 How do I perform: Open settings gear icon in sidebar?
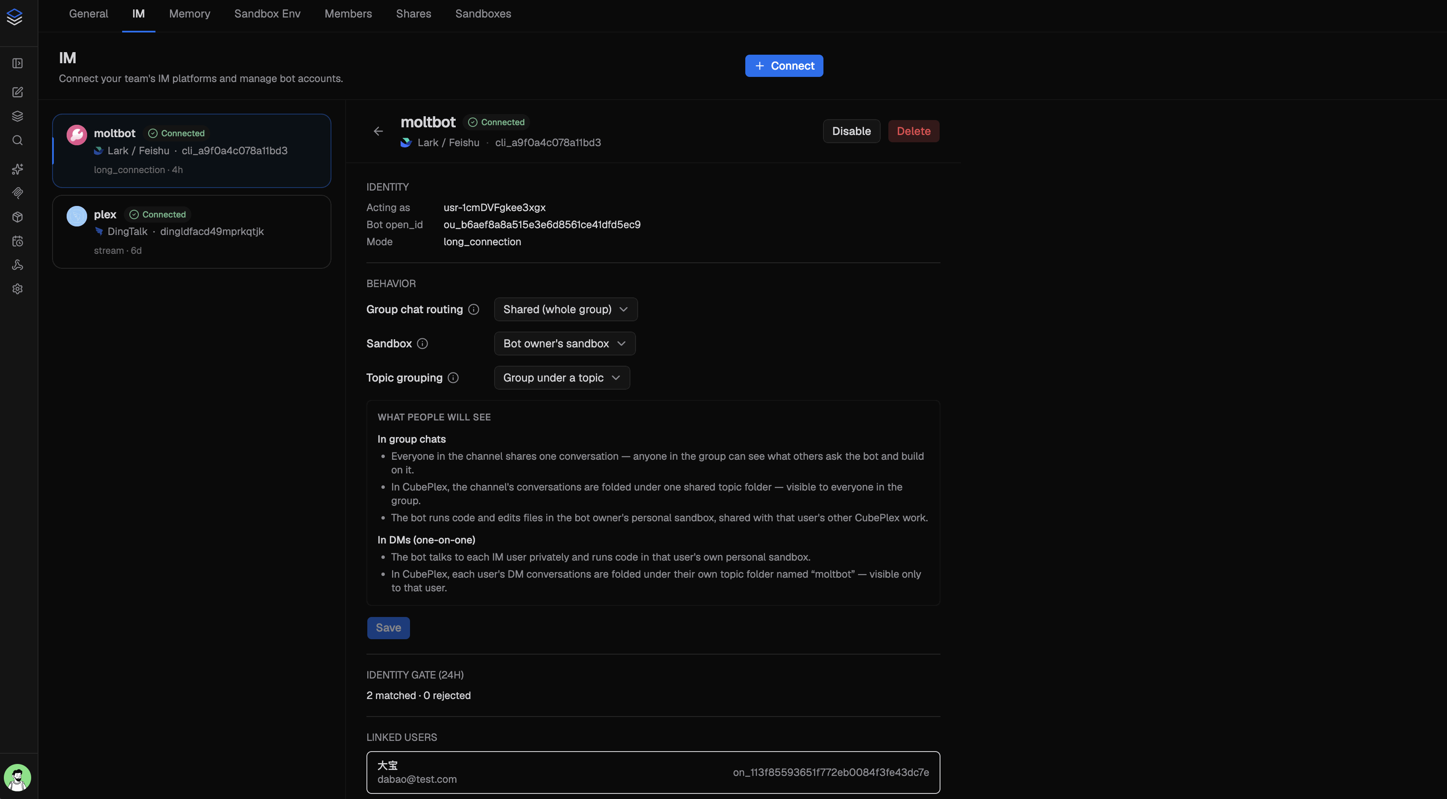(x=18, y=289)
